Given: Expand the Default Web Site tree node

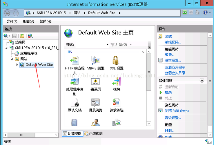Looking at the screenshot, I should [x=17, y=65].
